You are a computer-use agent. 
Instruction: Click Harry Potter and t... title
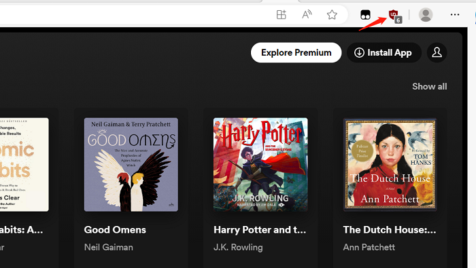(x=260, y=230)
